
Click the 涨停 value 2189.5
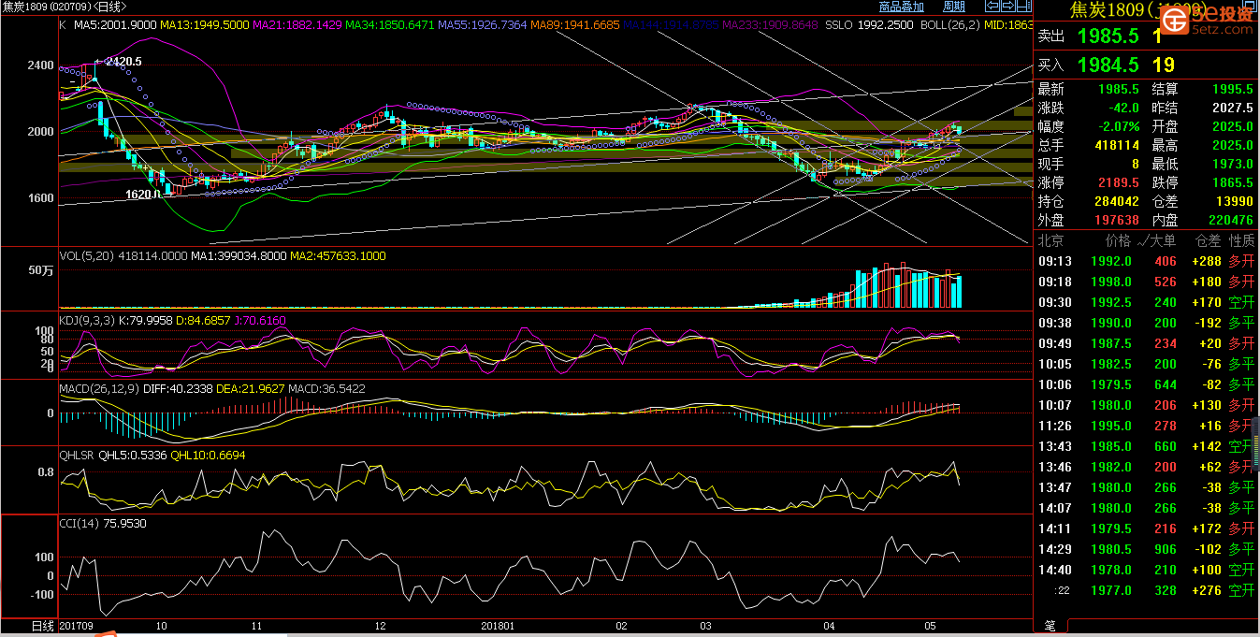pyautogui.click(x=1118, y=182)
